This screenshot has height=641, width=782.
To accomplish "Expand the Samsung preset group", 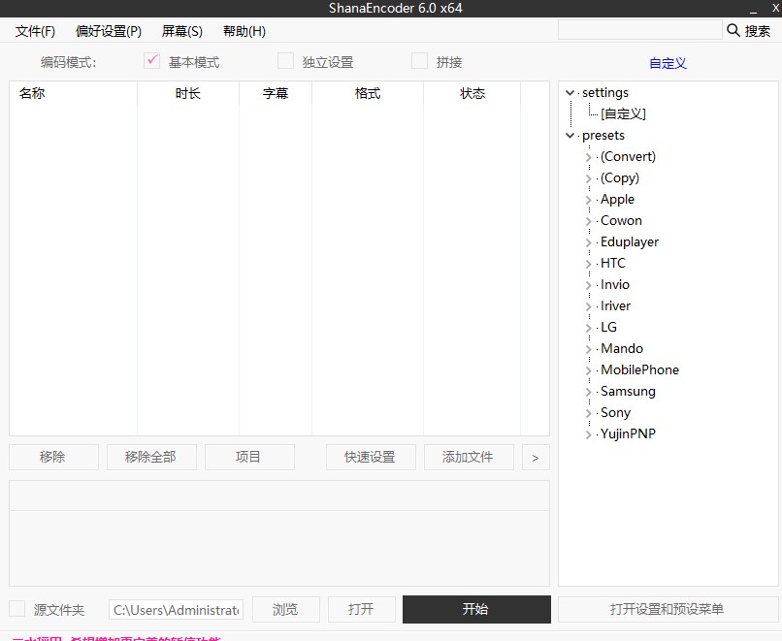I will pyautogui.click(x=590, y=391).
